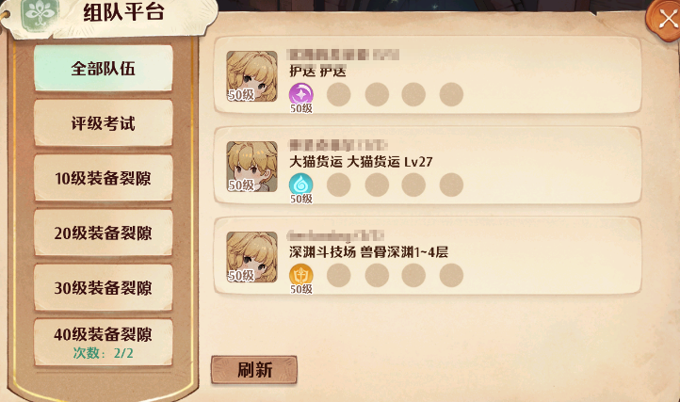Select last empty slot in 大猫货运 team
This screenshot has height=402, width=680.
pos(451,185)
